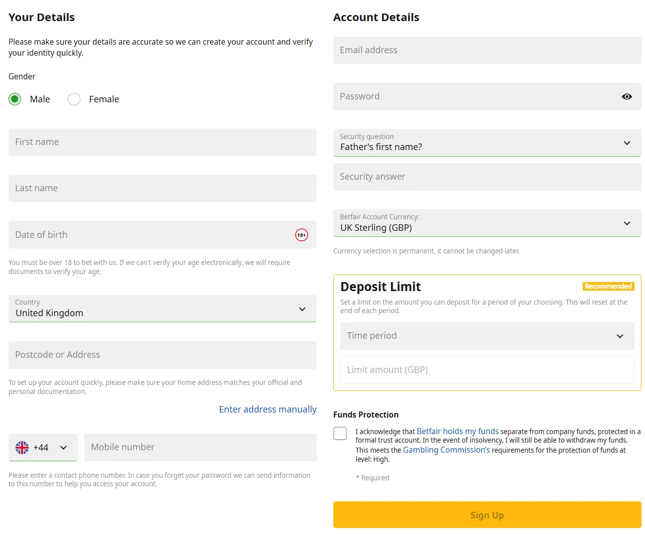Expand the Time period dropdown
The width and height of the screenshot is (645, 534).
point(487,336)
